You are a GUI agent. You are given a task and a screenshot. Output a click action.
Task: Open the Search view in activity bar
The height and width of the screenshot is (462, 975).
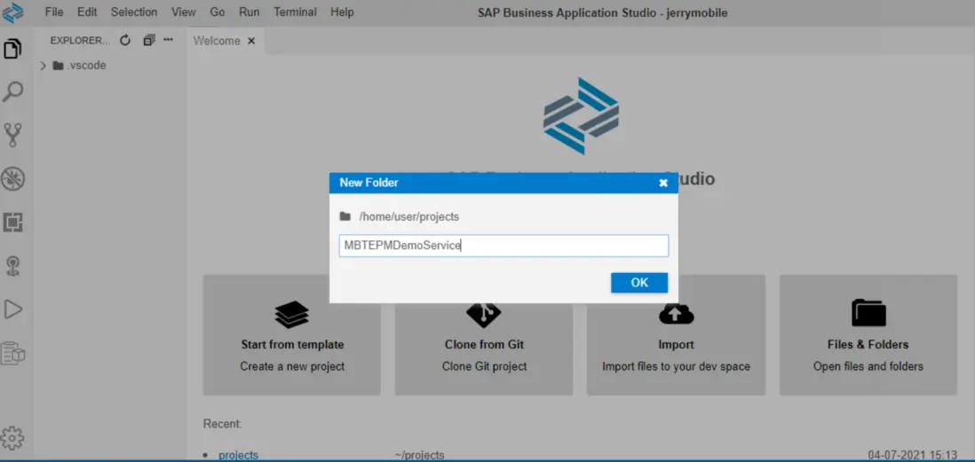point(13,91)
